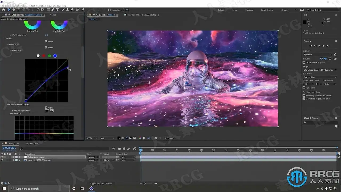341x192 pixels.
Task: Play the composition preview
Action: coord(319,46)
